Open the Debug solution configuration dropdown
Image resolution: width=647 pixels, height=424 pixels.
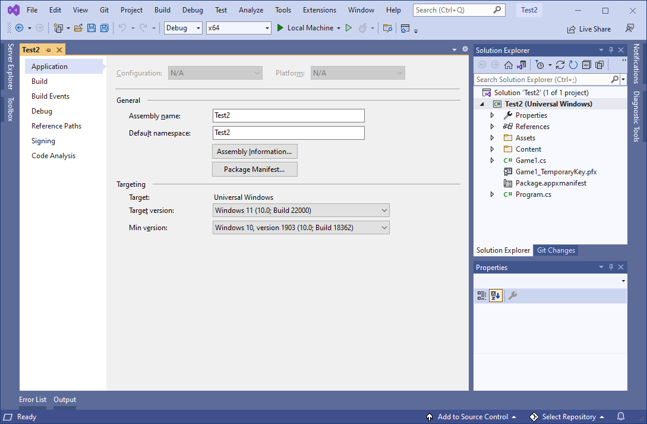183,28
